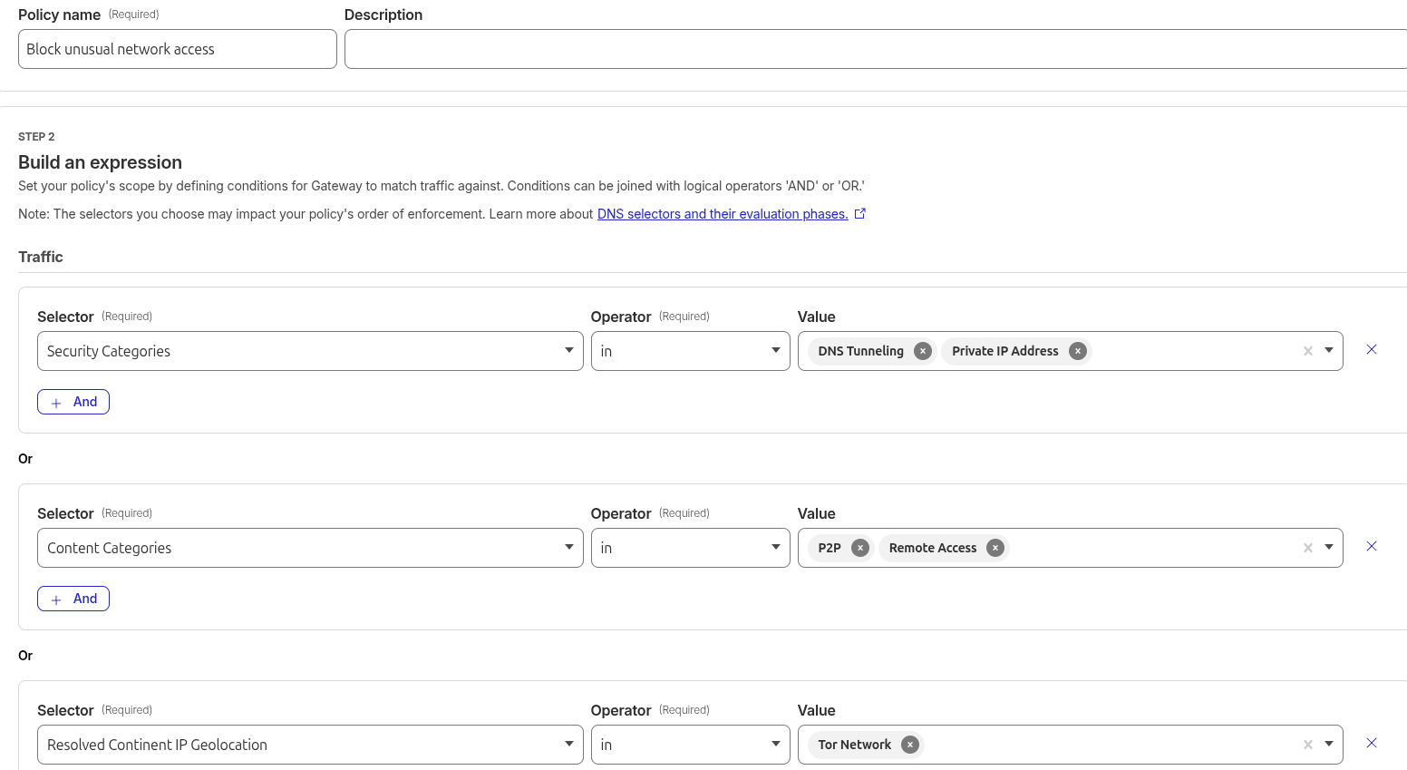Expand value list arrow for Tor Network row
The height and width of the screenshot is (770, 1407).
click(x=1329, y=745)
